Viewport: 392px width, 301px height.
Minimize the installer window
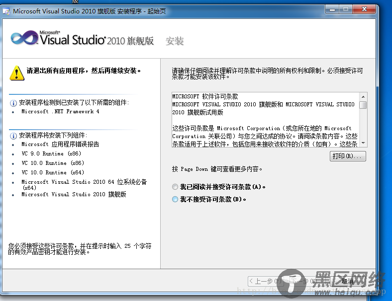pyautogui.click(x=332, y=9)
